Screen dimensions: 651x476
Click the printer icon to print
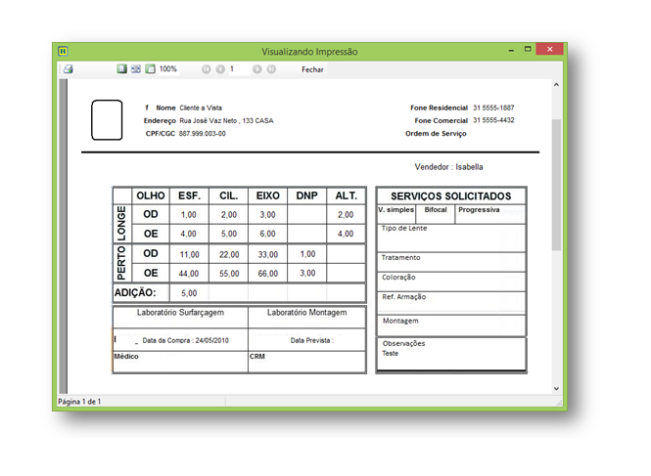click(x=69, y=69)
